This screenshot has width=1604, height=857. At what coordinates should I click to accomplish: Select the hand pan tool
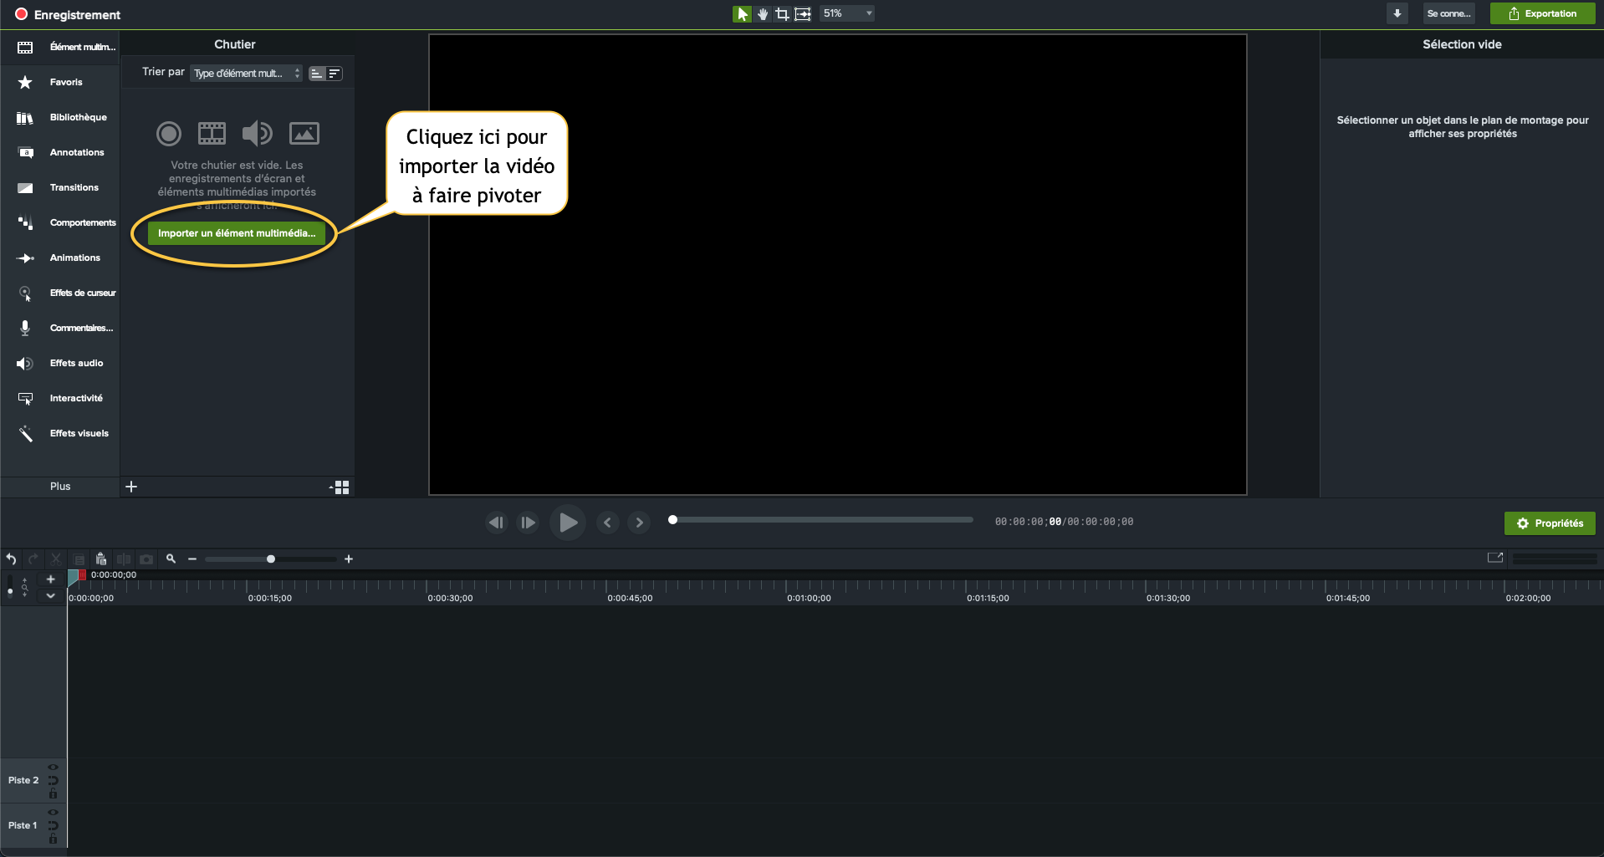pyautogui.click(x=762, y=13)
